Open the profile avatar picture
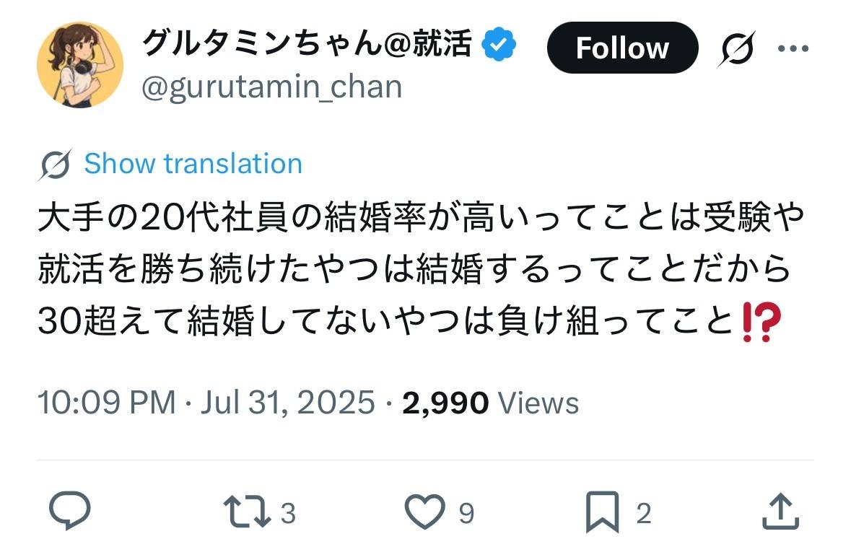 (x=80, y=64)
